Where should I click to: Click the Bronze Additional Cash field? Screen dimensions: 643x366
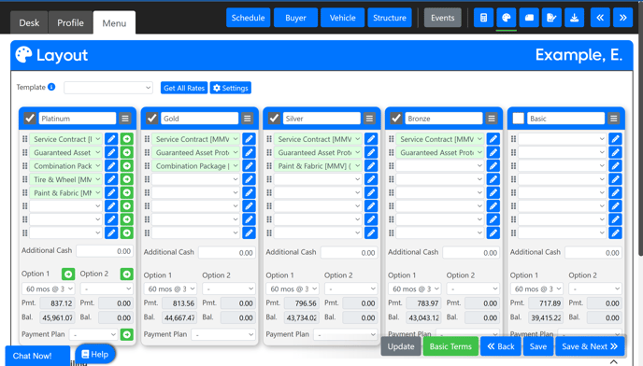(x=472, y=252)
